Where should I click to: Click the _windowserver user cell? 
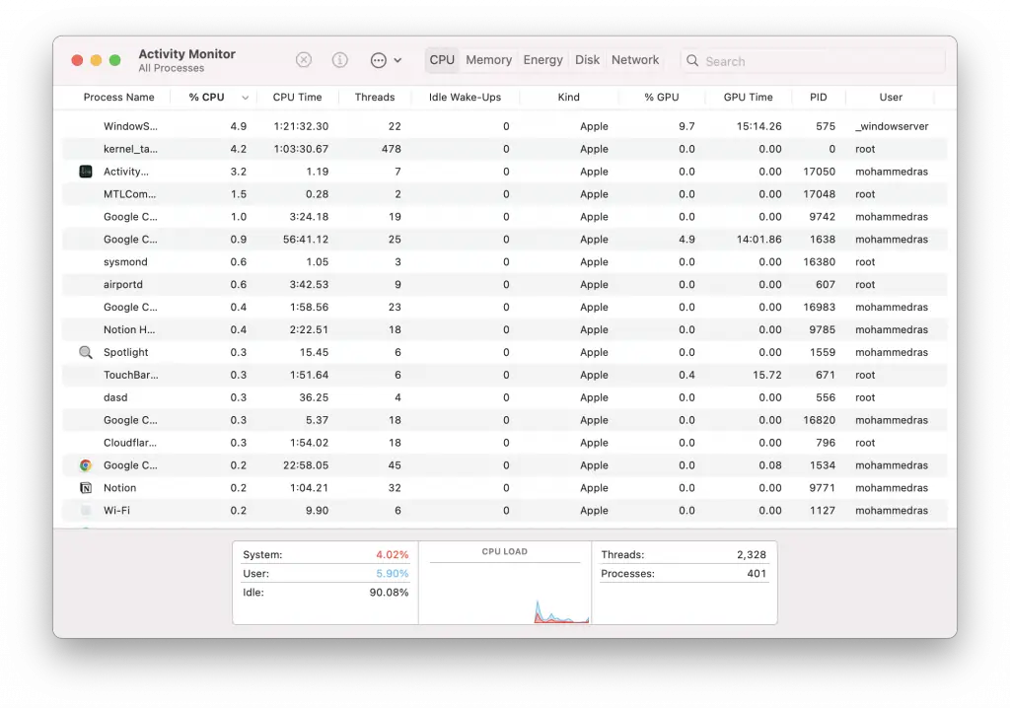892,126
